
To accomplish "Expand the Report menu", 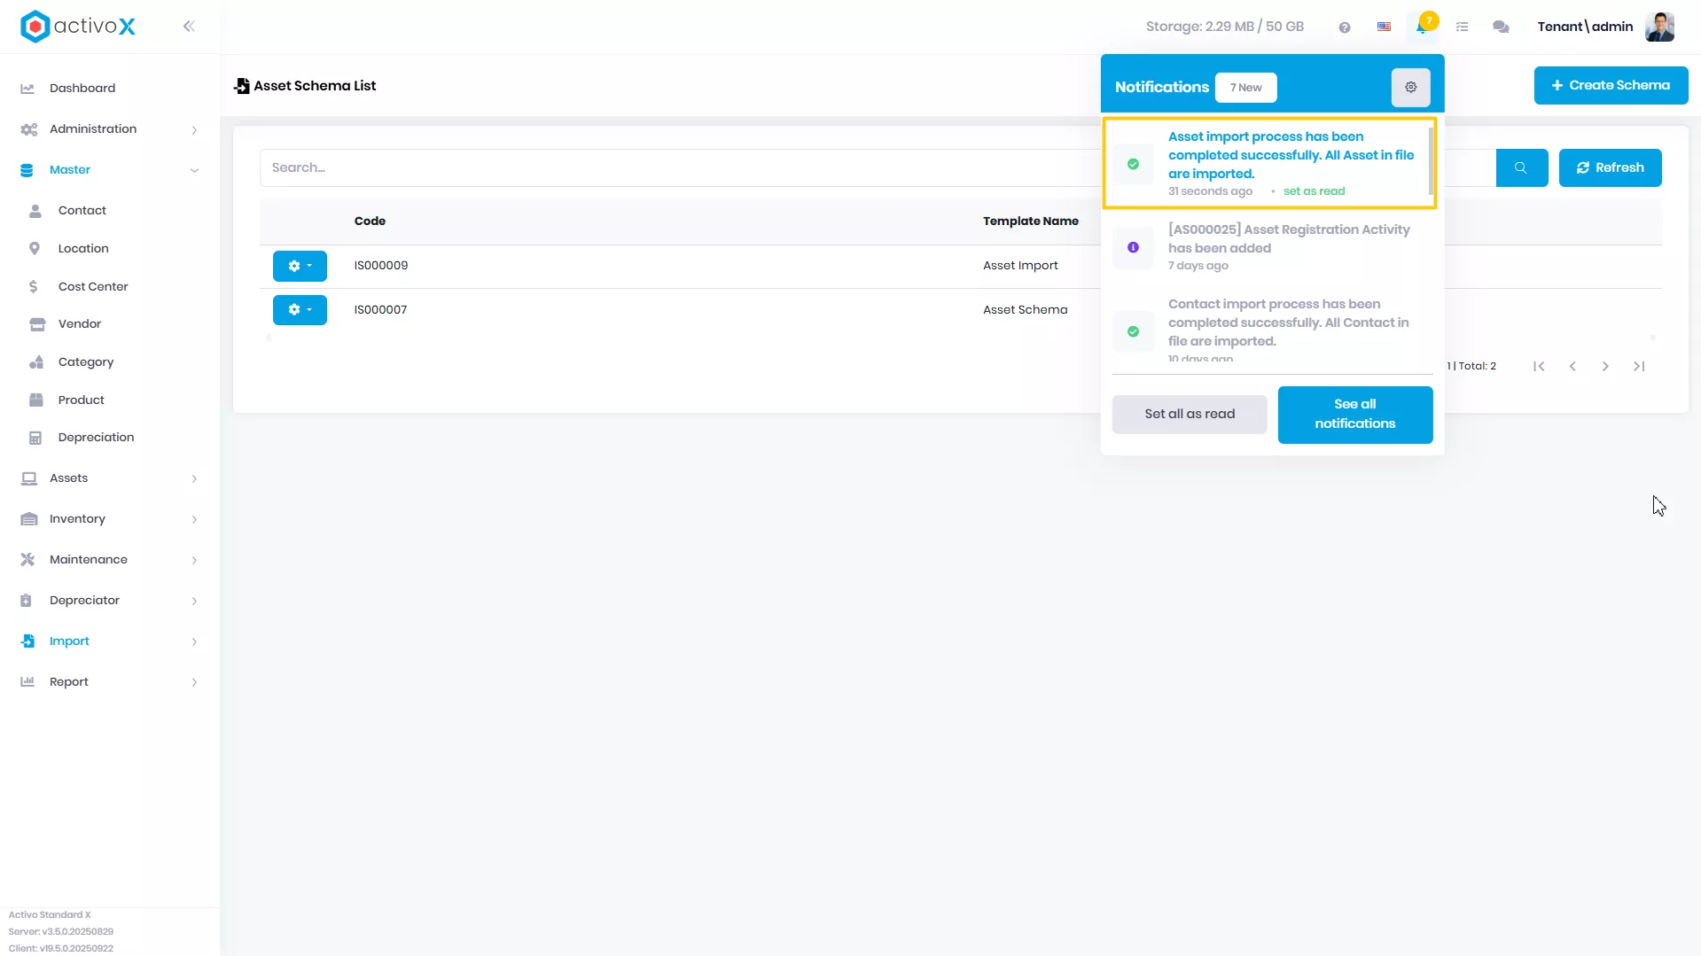I will click(x=110, y=682).
